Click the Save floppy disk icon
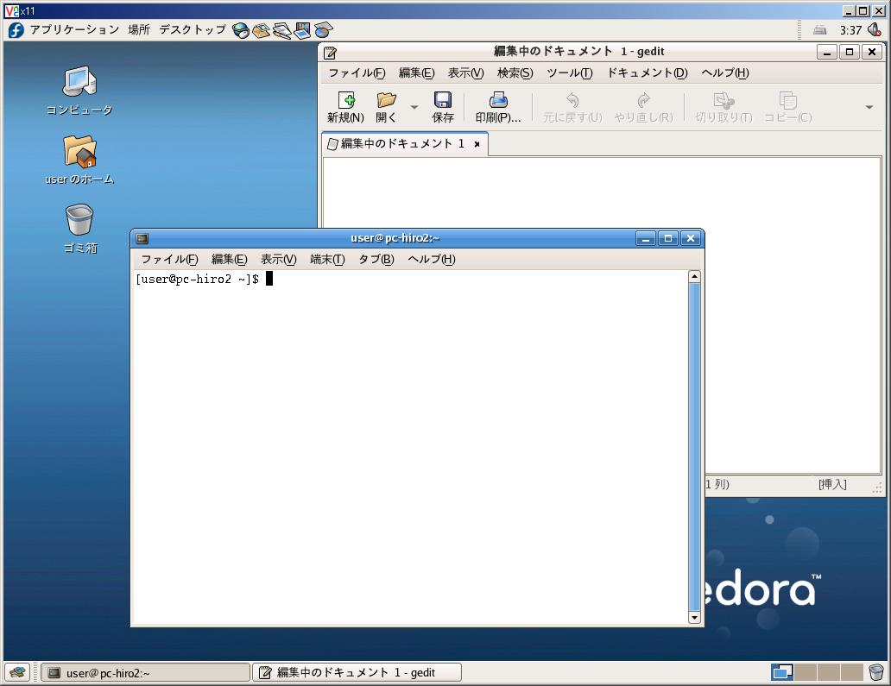The width and height of the screenshot is (891, 686). tap(443, 100)
